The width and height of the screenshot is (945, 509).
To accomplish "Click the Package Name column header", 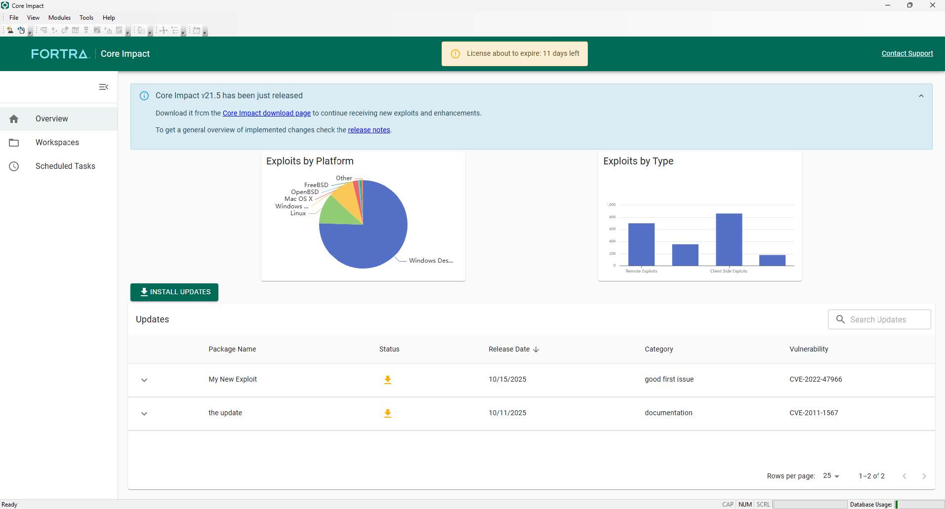I will tap(232, 350).
